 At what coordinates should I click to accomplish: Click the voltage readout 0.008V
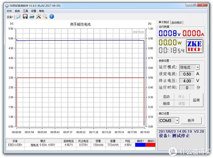(x=170, y=33)
